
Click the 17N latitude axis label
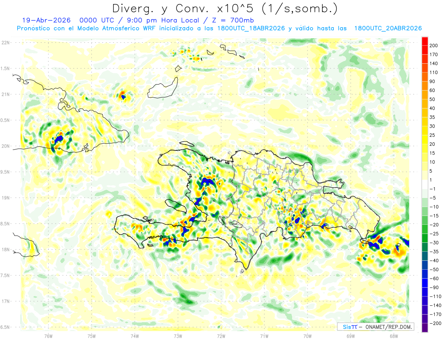click(x=6, y=301)
